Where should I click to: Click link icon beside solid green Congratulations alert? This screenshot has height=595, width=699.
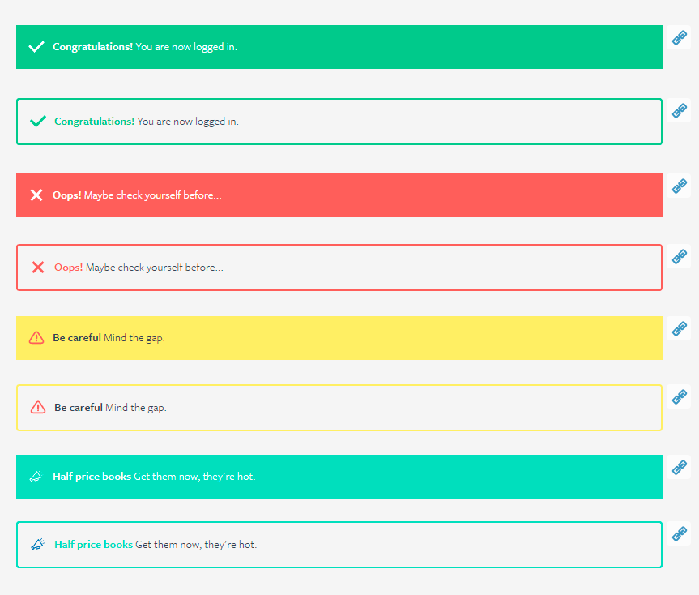(x=680, y=37)
